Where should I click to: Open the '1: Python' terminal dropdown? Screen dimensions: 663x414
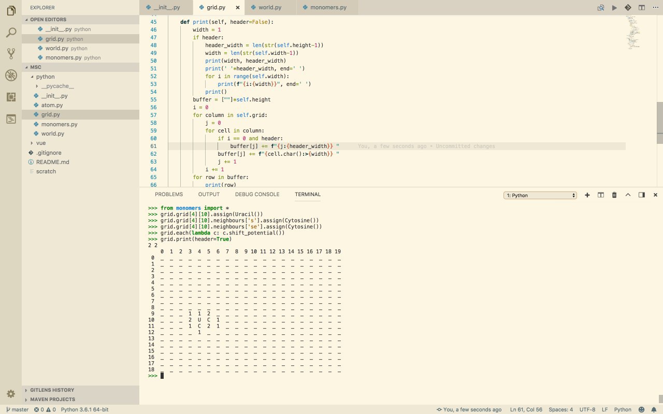tap(540, 196)
